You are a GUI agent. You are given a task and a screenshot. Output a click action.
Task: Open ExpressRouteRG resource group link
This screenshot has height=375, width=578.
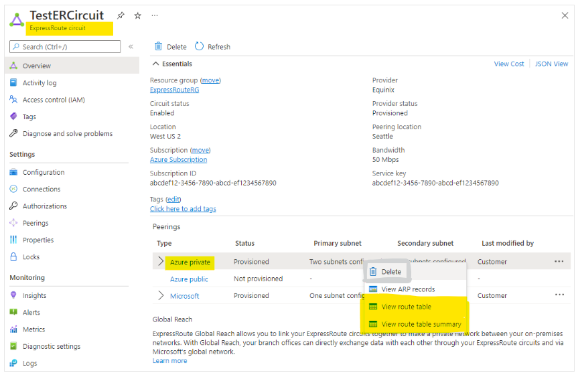point(174,90)
